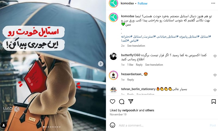Image resolution: width=218 pixels, height=131 pixels.
Task: Open netpoosh.ir profile from likes
Action: click(130, 110)
